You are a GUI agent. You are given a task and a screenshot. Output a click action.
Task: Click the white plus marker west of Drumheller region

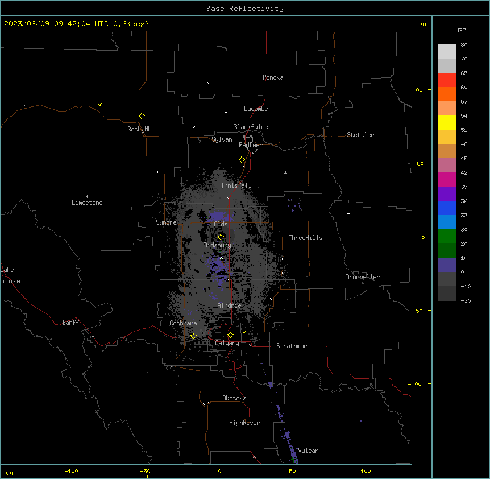(x=348, y=213)
